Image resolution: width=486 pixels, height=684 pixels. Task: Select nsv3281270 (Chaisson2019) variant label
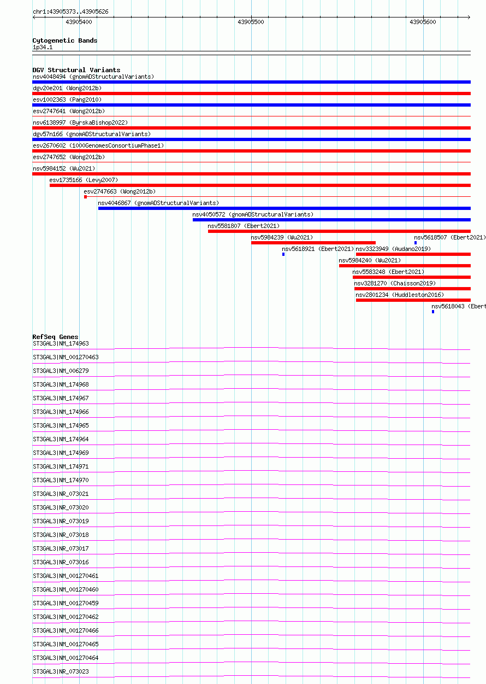[x=395, y=283]
